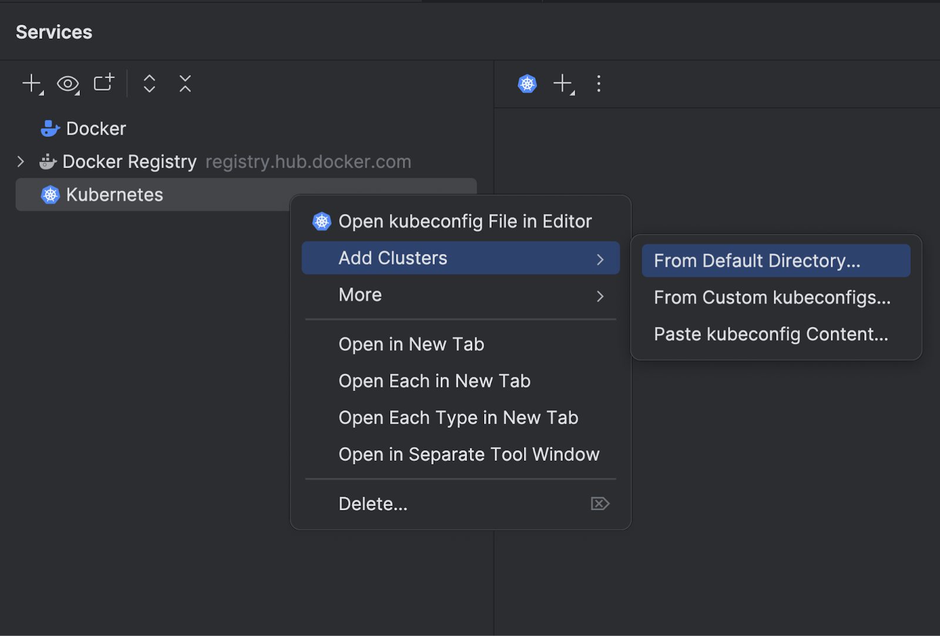The image size is (940, 636).
Task: Click the Add Service plus icon in left toolbar
Action: coord(32,84)
